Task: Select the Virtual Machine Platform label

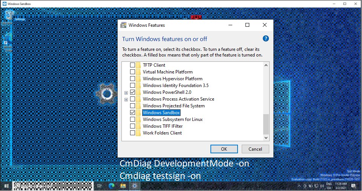Action: tap(167, 72)
